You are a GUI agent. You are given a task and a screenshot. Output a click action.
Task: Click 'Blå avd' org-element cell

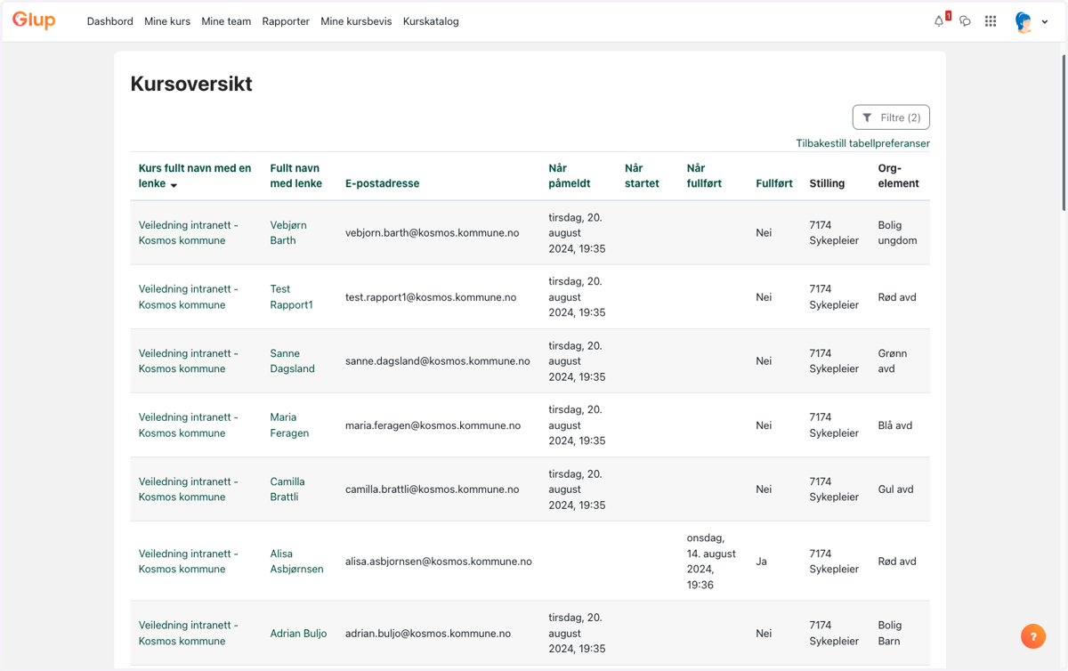(894, 425)
